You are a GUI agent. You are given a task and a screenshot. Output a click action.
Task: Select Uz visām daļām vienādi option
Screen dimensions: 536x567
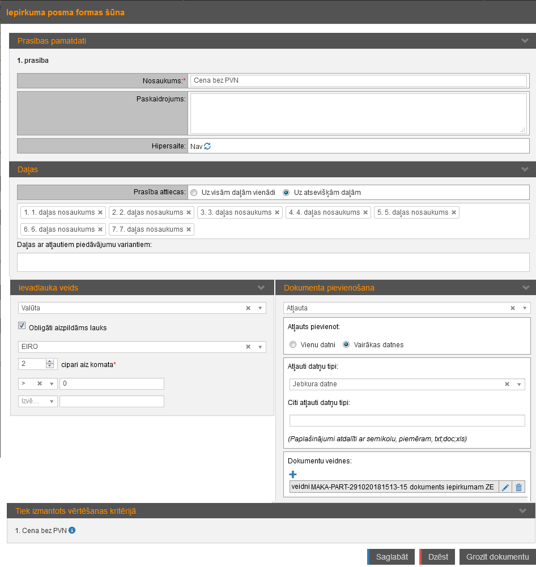pos(194,193)
